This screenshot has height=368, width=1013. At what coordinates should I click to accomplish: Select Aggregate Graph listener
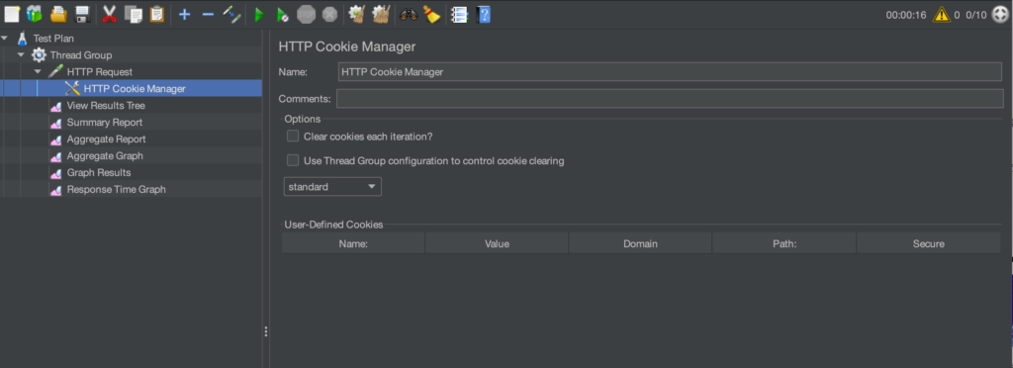(x=105, y=155)
